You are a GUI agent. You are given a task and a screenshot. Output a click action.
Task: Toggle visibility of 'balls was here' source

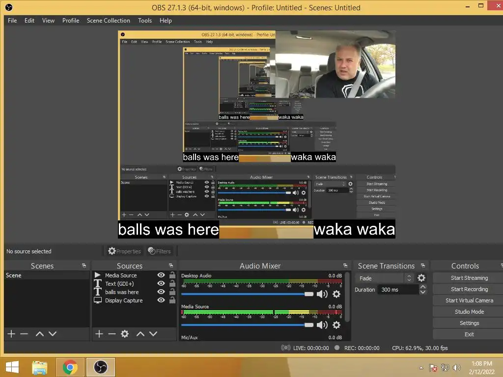coord(161,292)
